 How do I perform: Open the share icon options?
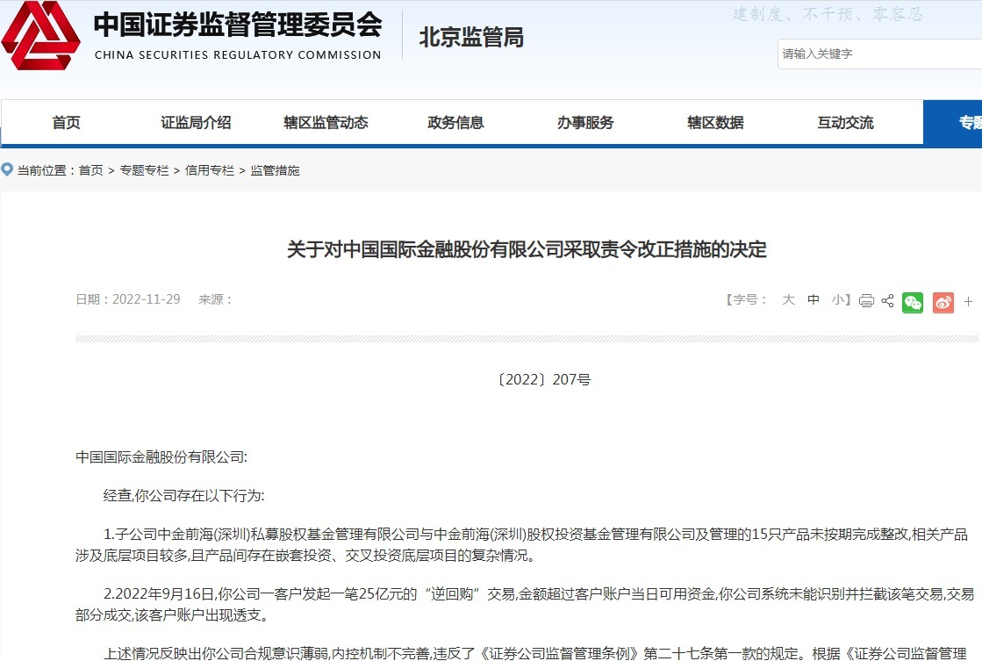tap(887, 301)
